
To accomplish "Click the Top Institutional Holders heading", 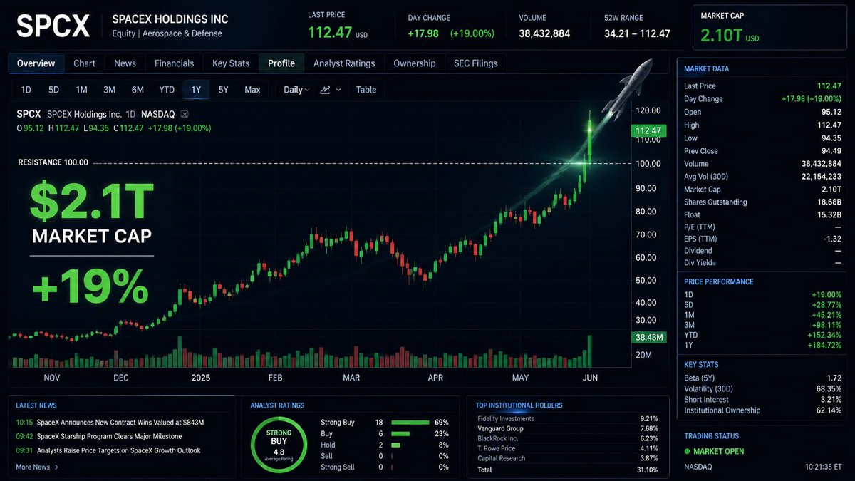I will tap(519, 405).
